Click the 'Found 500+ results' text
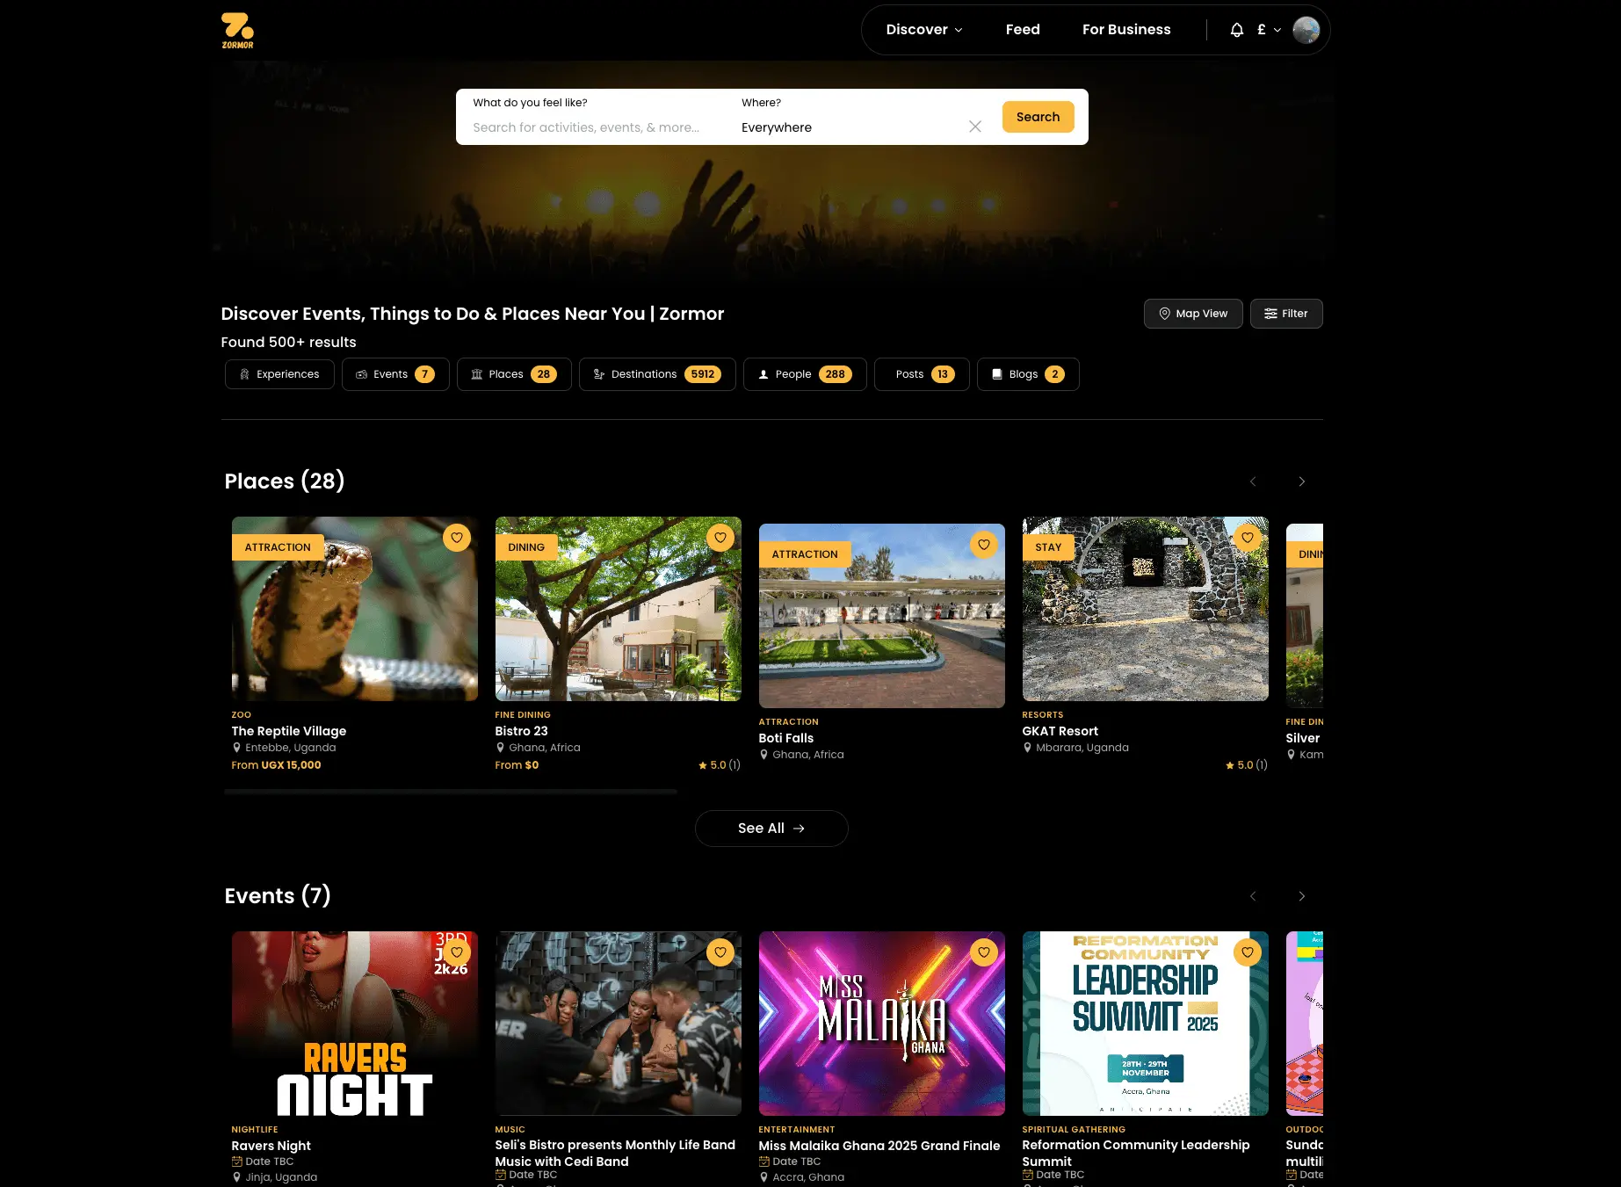 [x=289, y=343]
